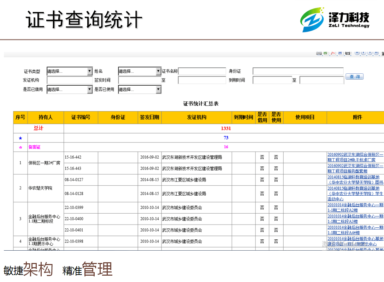Click the 持有人 column header
The image size is (384, 282).
point(46,117)
